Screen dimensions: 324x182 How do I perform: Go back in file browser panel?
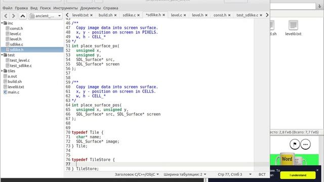click(x=6, y=16)
